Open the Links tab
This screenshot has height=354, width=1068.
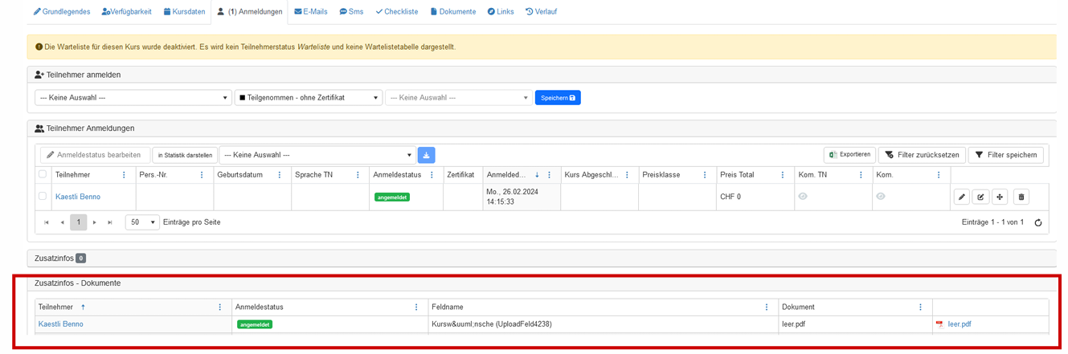point(501,12)
